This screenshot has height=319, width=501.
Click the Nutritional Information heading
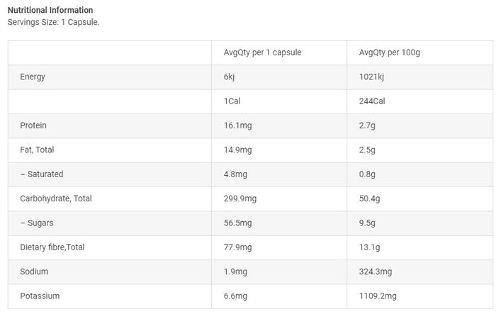coord(50,10)
